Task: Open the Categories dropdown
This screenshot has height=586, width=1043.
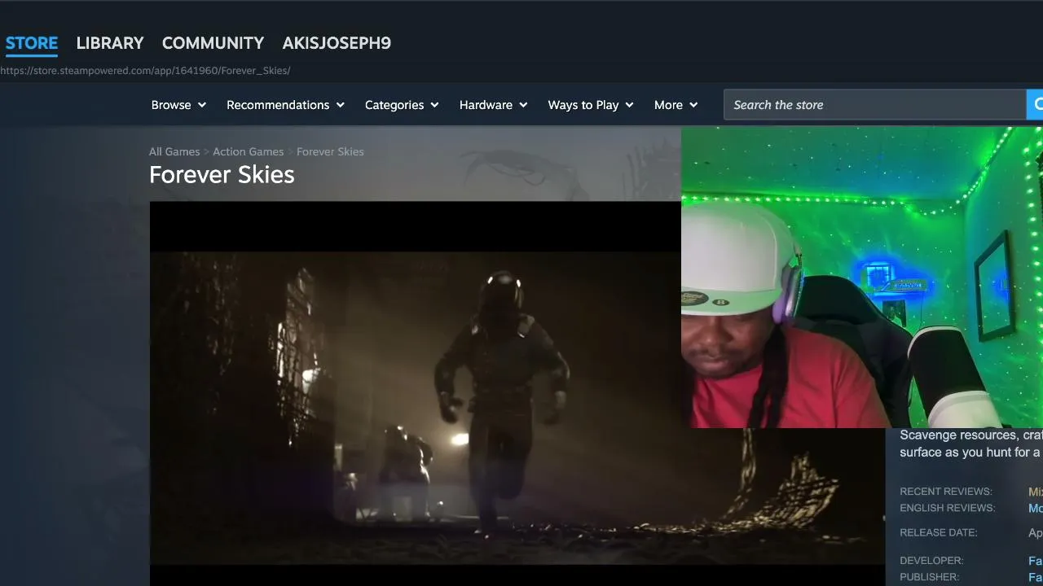Action: point(402,105)
